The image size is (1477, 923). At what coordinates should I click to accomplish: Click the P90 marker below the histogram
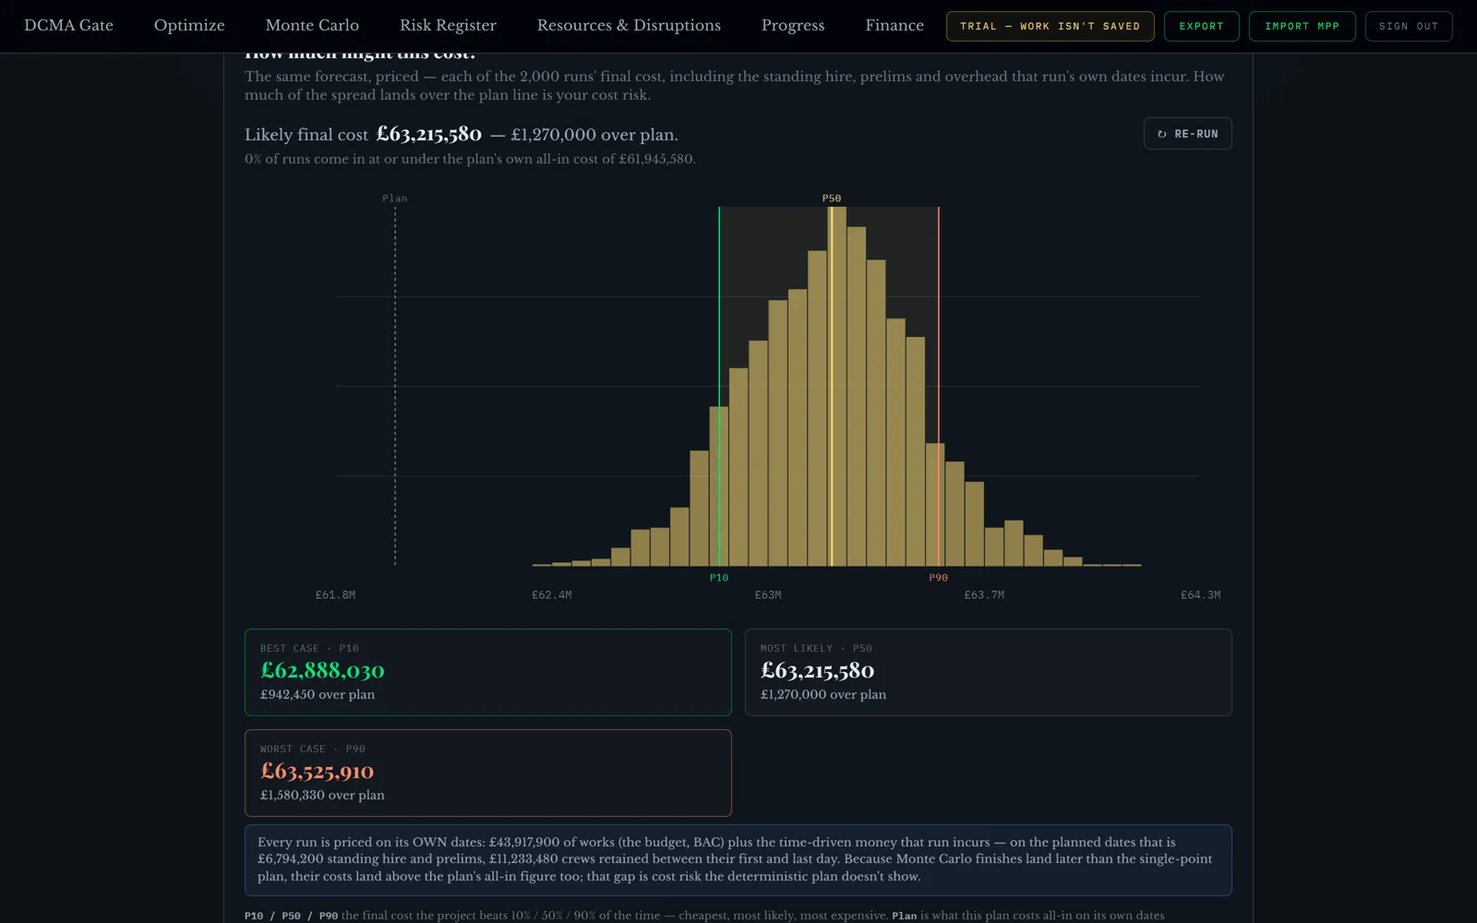pos(938,578)
